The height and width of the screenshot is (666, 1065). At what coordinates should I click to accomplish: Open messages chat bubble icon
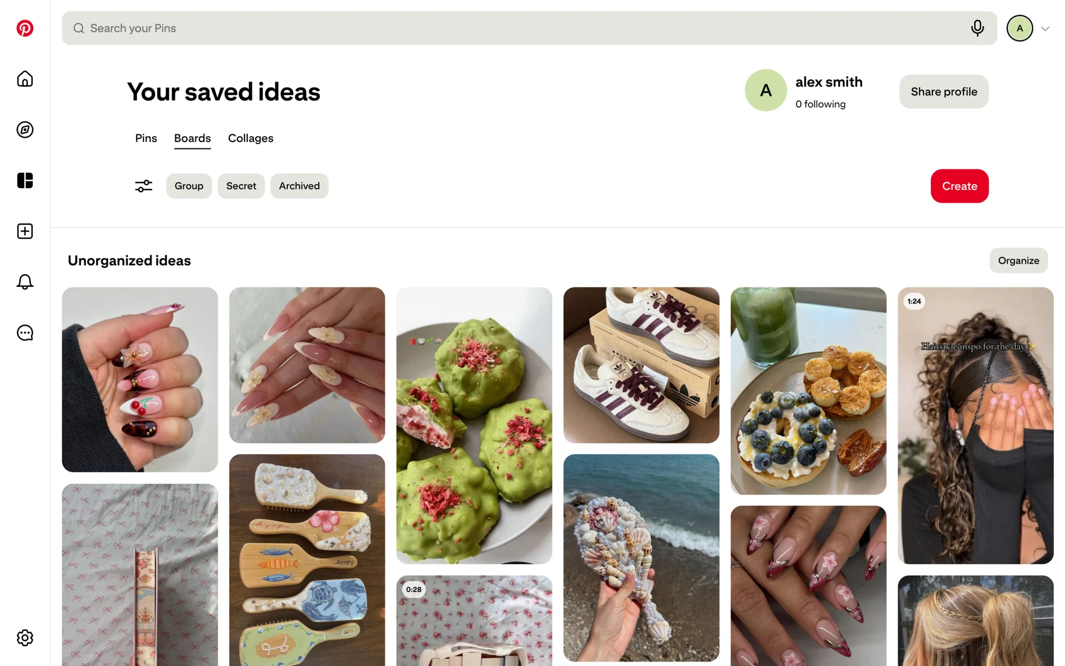click(25, 333)
